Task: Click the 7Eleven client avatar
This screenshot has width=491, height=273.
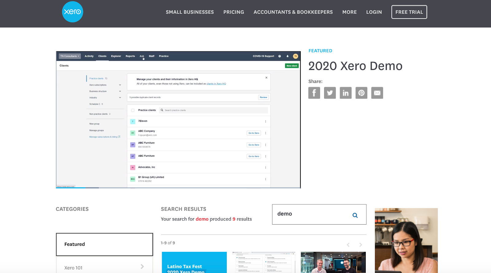Action: (x=133, y=121)
